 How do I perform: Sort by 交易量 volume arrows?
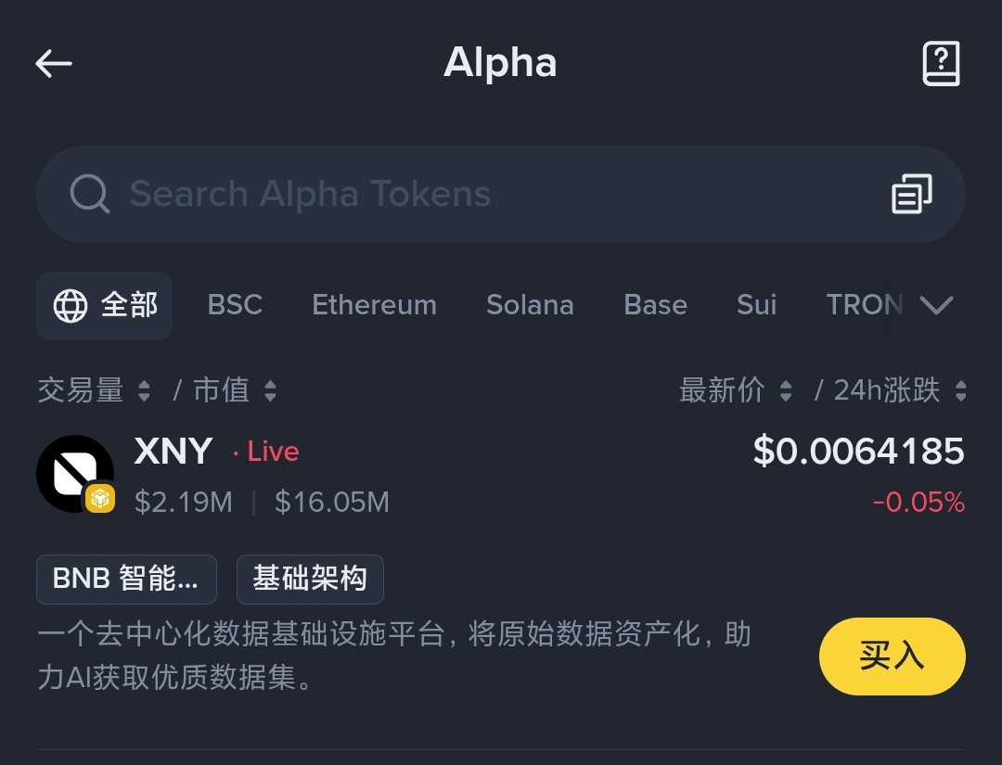144,390
